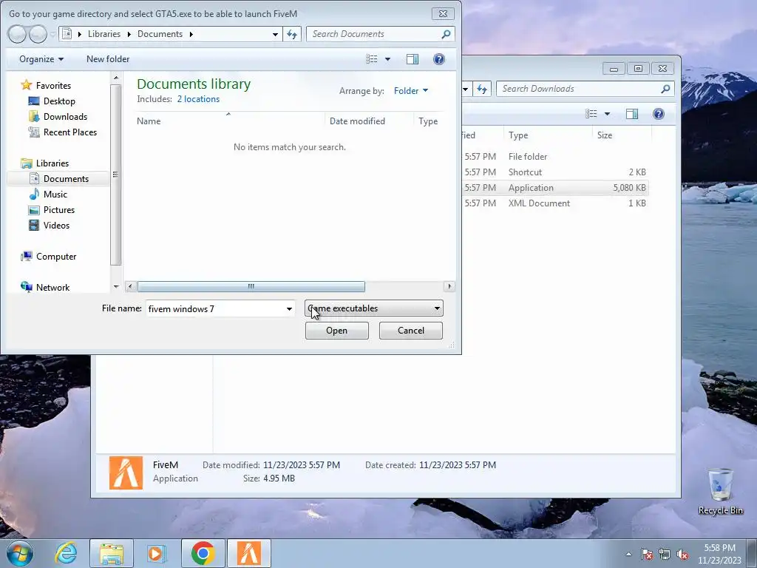The height and width of the screenshot is (568, 757).
Task: Select Downloads under Favorites
Action: 65,116
